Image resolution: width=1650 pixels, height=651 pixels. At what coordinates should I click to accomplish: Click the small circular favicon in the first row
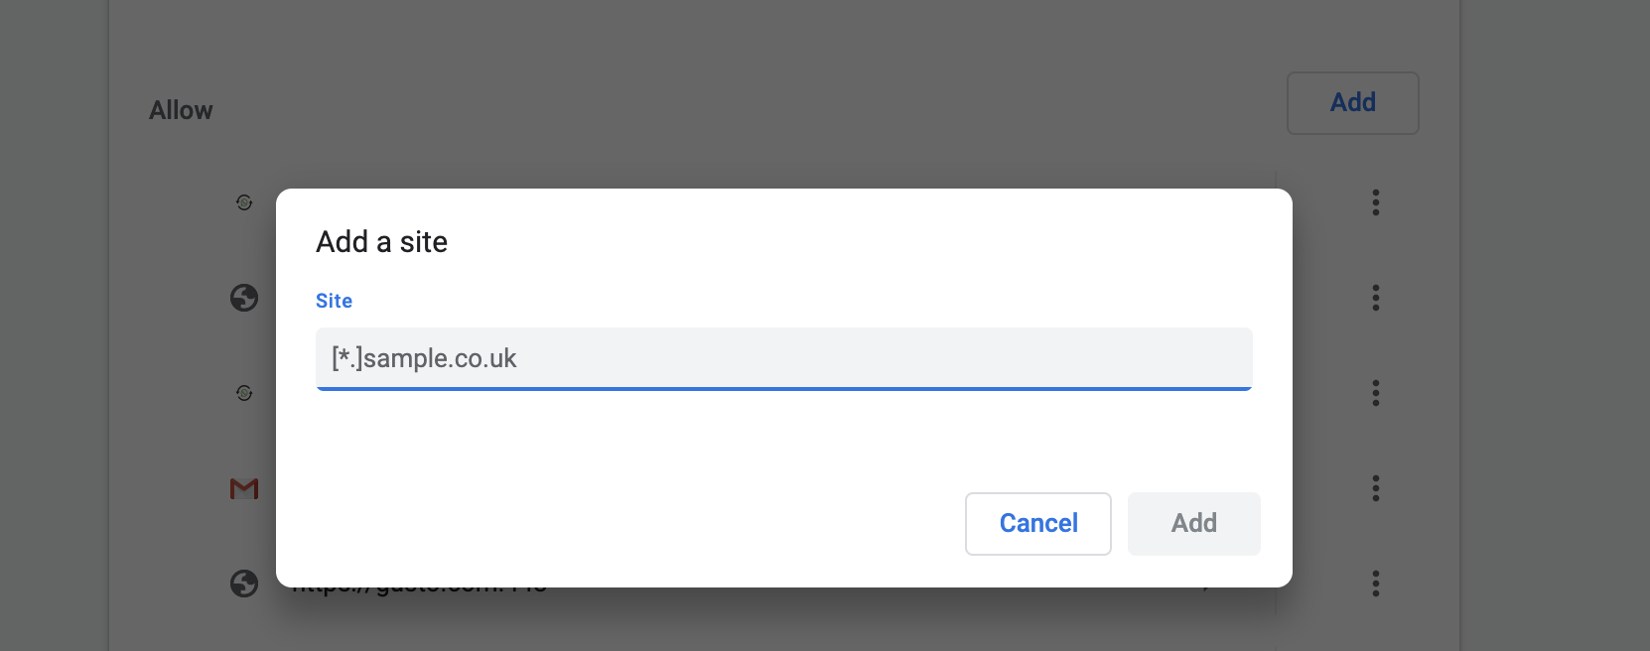[244, 202]
